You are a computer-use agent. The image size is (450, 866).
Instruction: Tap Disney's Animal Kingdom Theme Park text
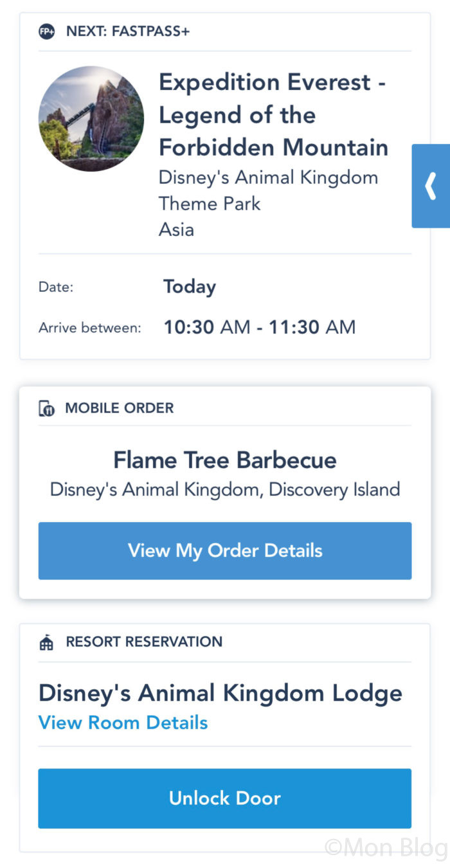click(269, 190)
